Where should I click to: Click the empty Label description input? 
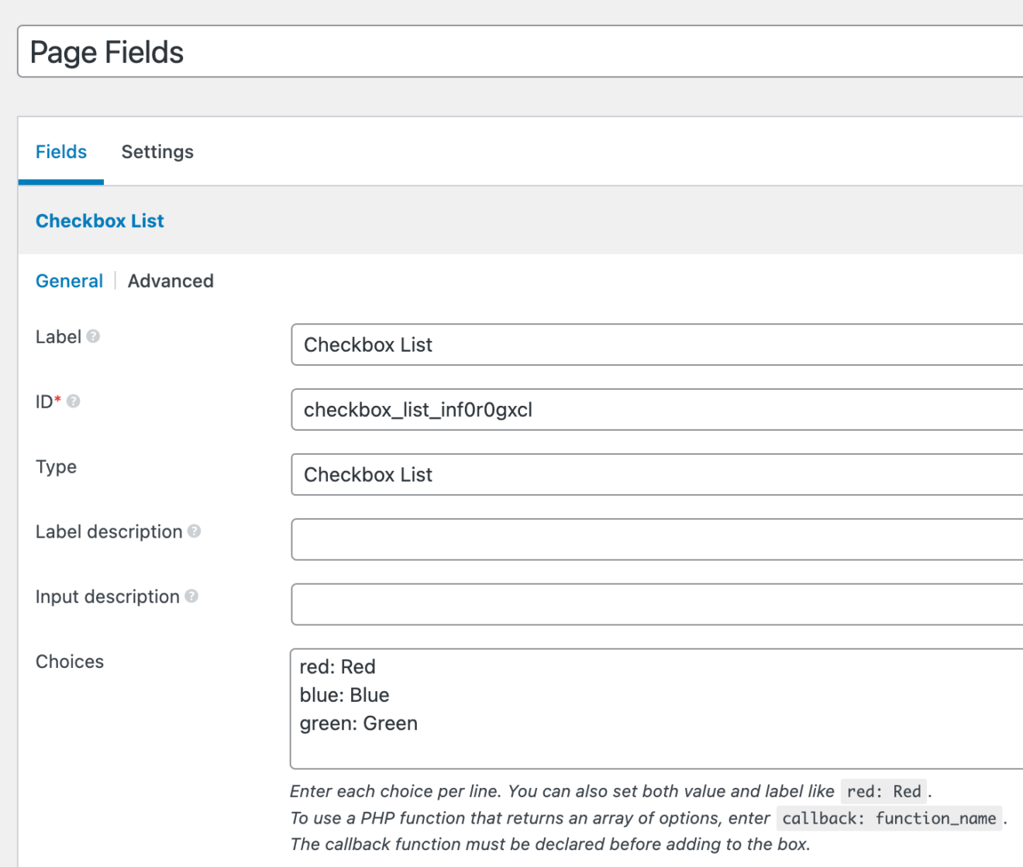coord(542,539)
